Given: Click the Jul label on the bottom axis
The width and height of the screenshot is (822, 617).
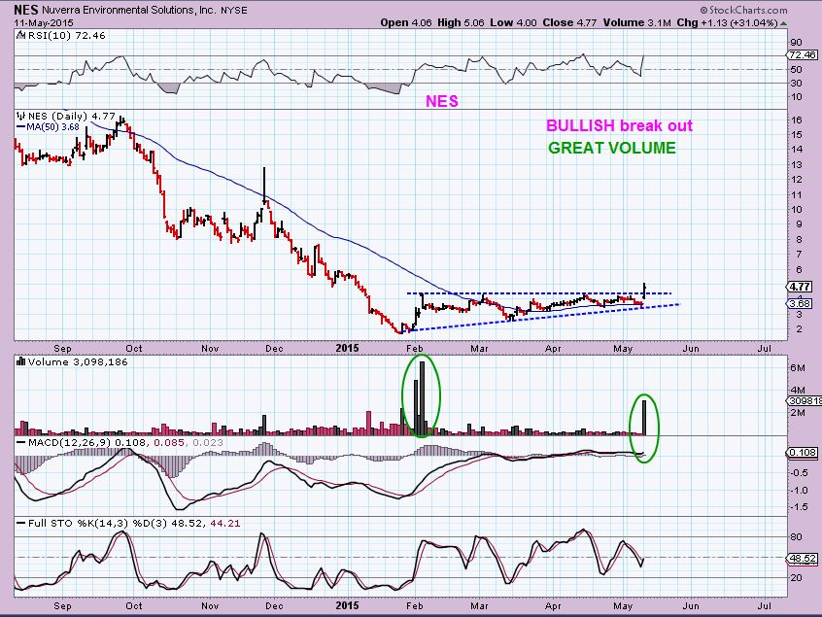Looking at the screenshot, I should click(765, 606).
